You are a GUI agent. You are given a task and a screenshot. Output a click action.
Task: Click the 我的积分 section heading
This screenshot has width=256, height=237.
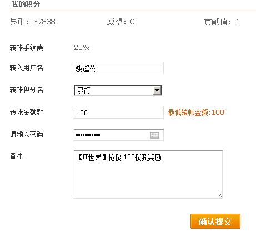point(26,4)
